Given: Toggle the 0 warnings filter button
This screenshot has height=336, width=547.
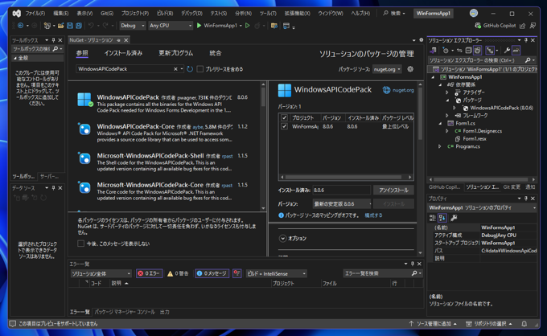Looking at the screenshot, I should tap(178, 273).
